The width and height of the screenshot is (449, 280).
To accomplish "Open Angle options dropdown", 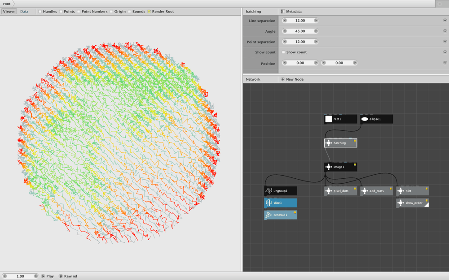I will 445,31.
